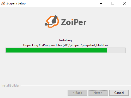Click the Next > button
The width and height of the screenshot is (131, 98).
(98, 93)
